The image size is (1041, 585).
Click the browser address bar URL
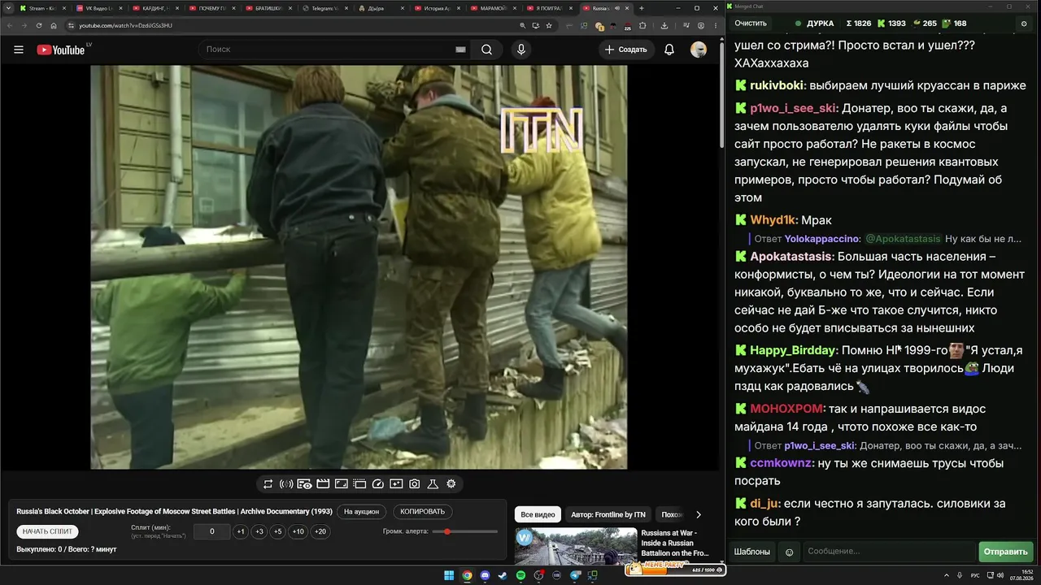125,25
